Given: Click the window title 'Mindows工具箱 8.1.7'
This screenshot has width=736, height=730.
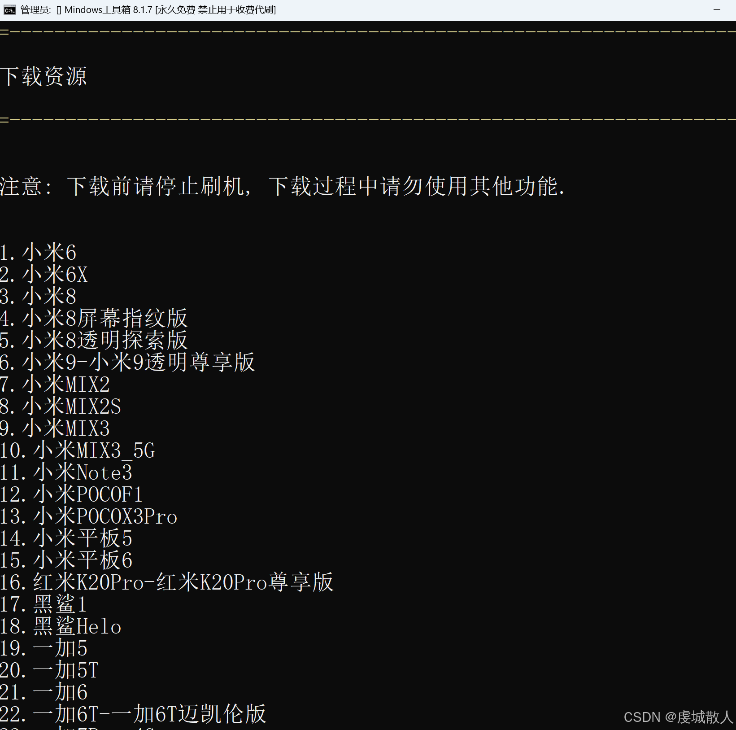Looking at the screenshot, I should click(108, 10).
